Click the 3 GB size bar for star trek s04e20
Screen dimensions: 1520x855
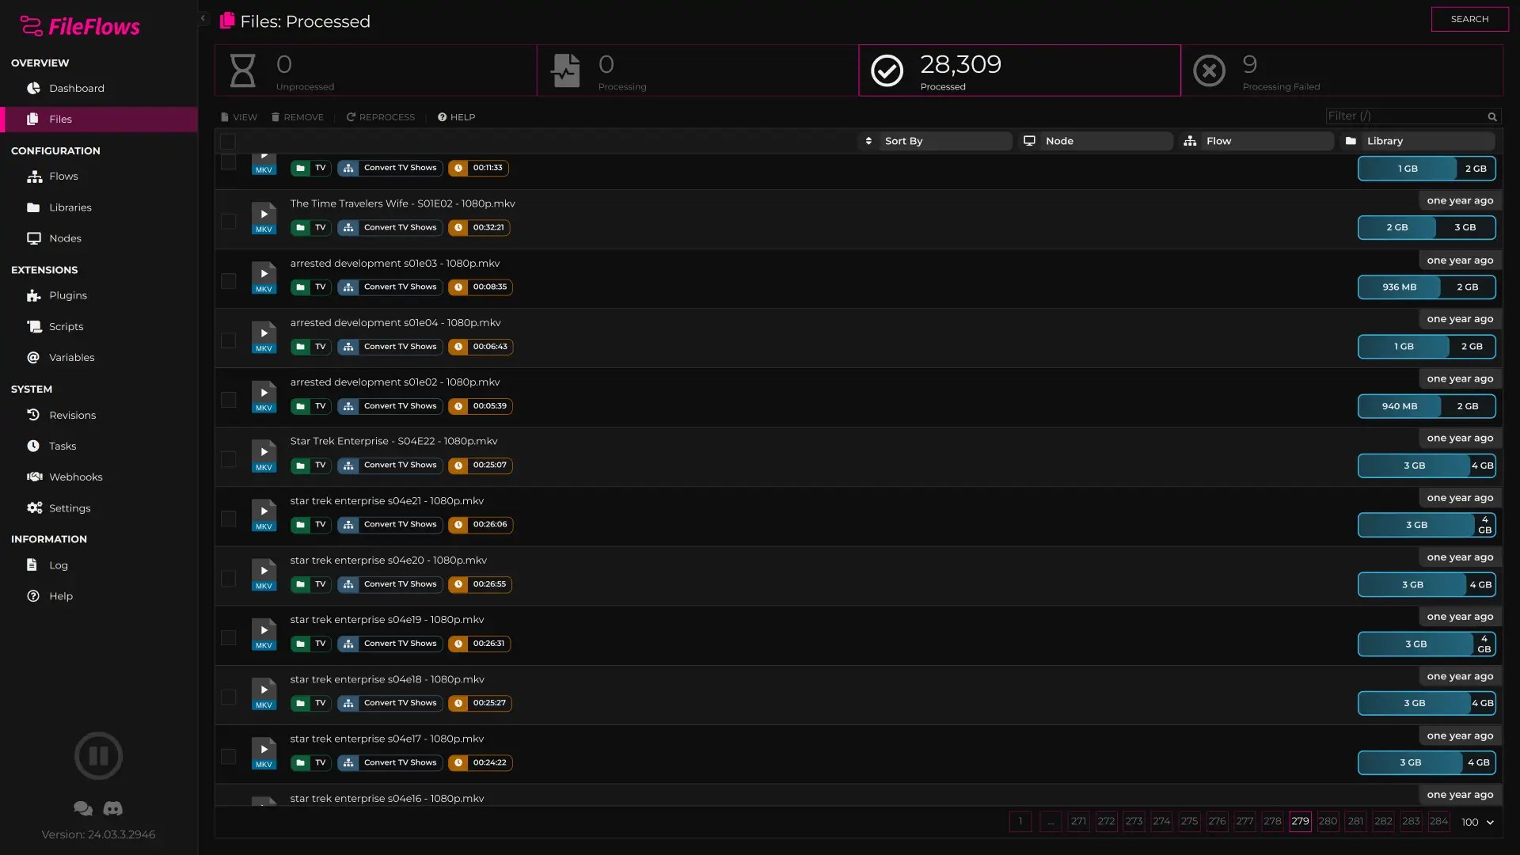click(x=1412, y=584)
